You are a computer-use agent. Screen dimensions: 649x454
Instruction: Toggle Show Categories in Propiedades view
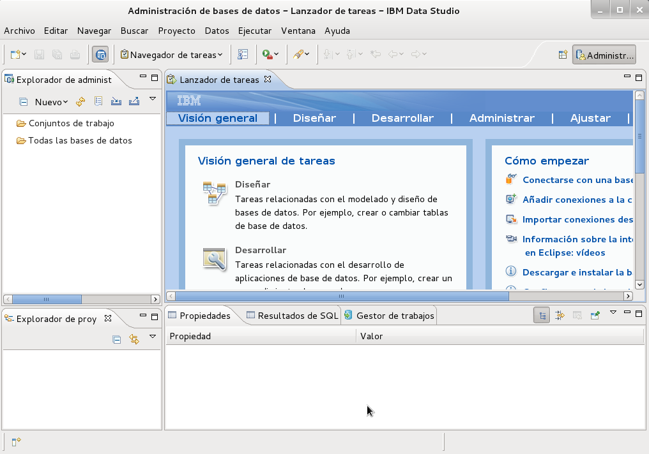pos(542,316)
